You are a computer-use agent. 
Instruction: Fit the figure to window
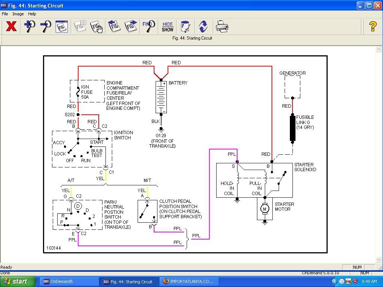61,27
